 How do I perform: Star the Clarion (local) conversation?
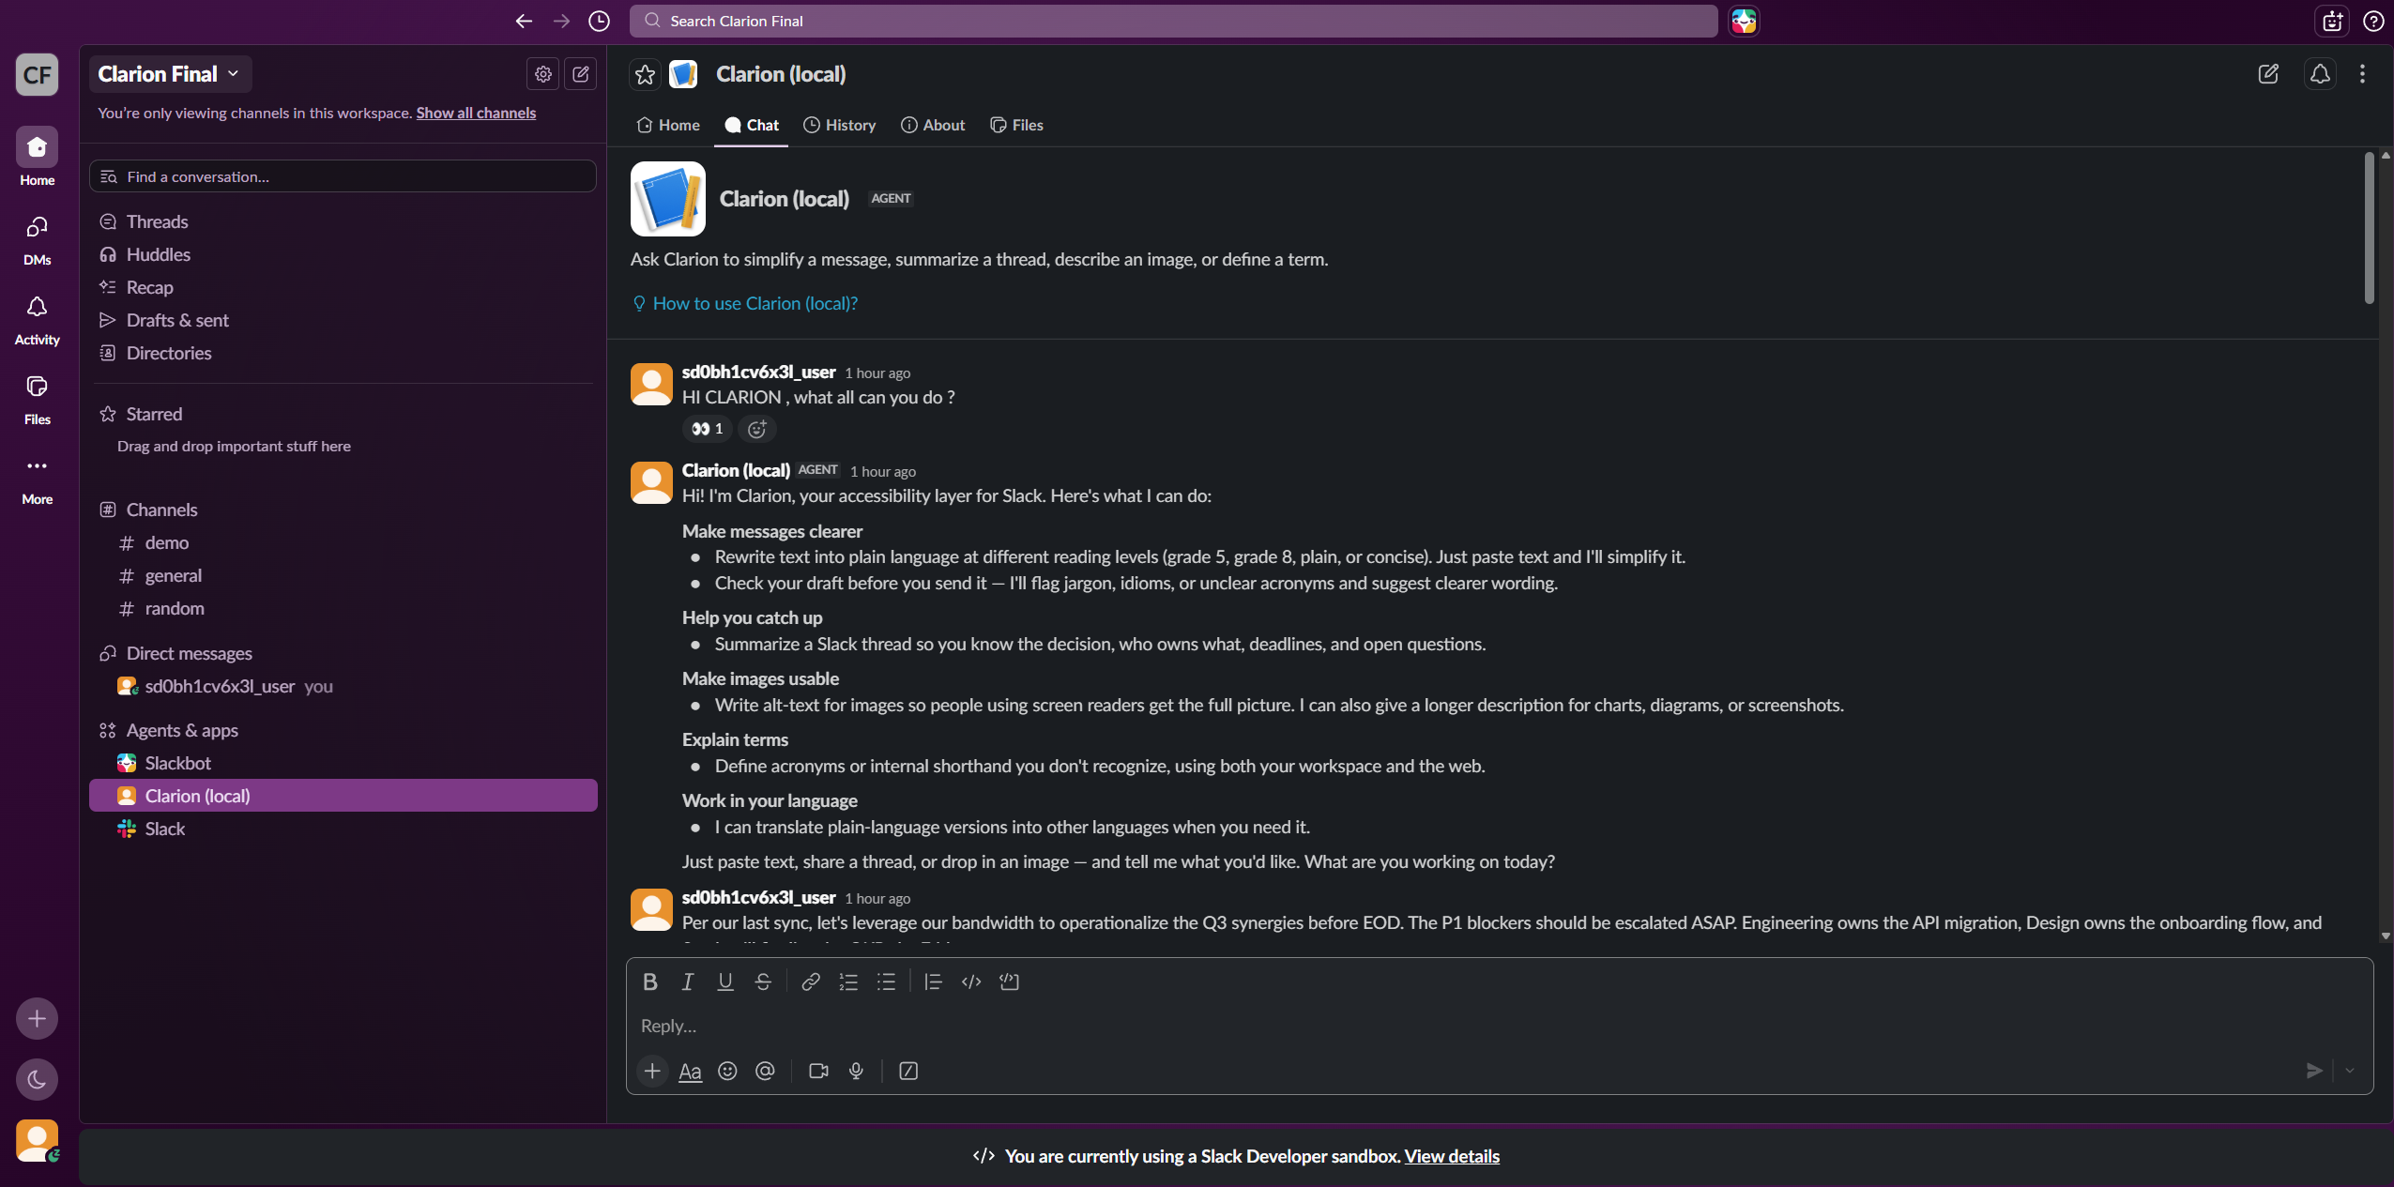point(645,74)
